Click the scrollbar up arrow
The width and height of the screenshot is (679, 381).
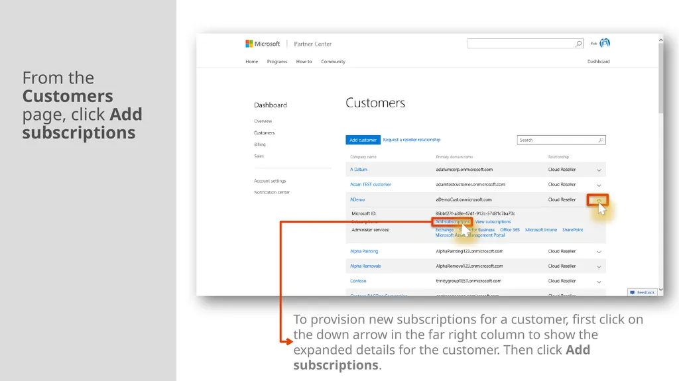(661, 40)
